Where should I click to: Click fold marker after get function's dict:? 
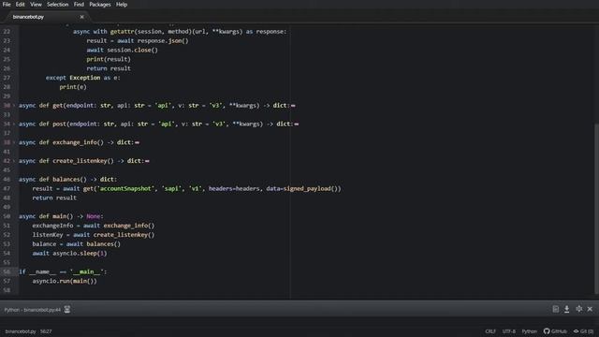pos(293,106)
